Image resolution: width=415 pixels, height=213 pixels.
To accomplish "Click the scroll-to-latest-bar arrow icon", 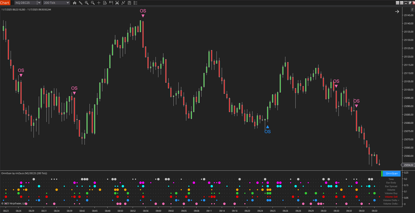I will click(x=397, y=12).
